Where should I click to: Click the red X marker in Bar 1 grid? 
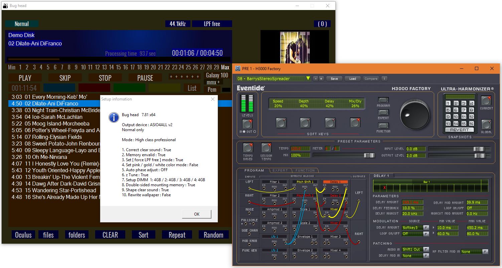tap(384, 188)
